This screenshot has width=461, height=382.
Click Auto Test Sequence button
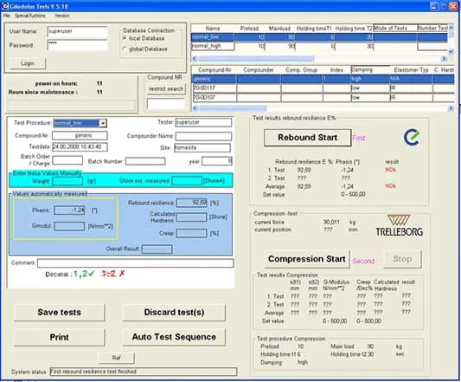click(x=174, y=337)
